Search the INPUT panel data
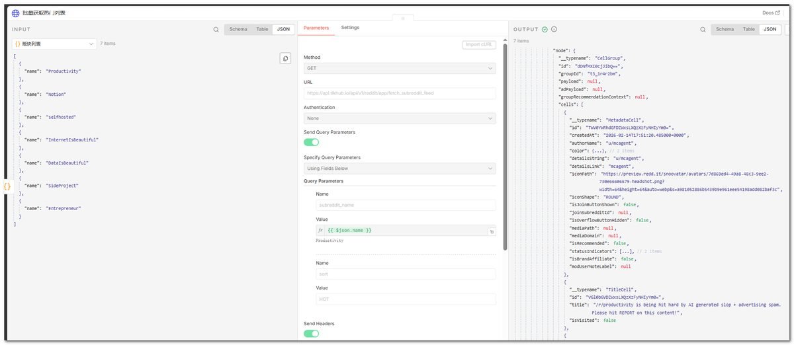 coord(216,29)
